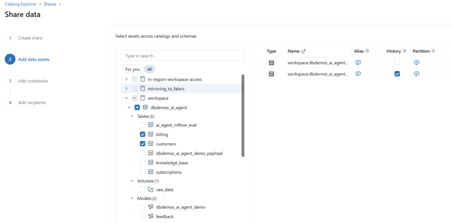This screenshot has height=223, width=452.
Task: Click the table icon beside customers
Action: (x=151, y=144)
